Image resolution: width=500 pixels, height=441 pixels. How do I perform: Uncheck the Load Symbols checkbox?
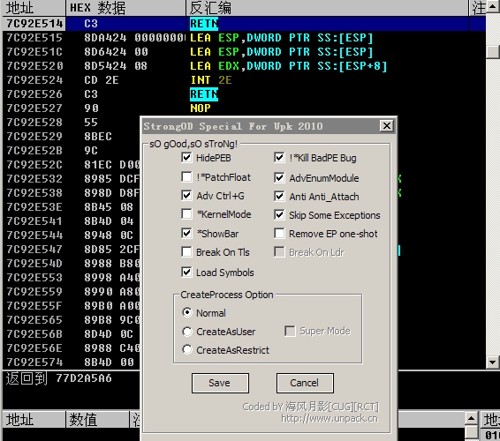[186, 273]
